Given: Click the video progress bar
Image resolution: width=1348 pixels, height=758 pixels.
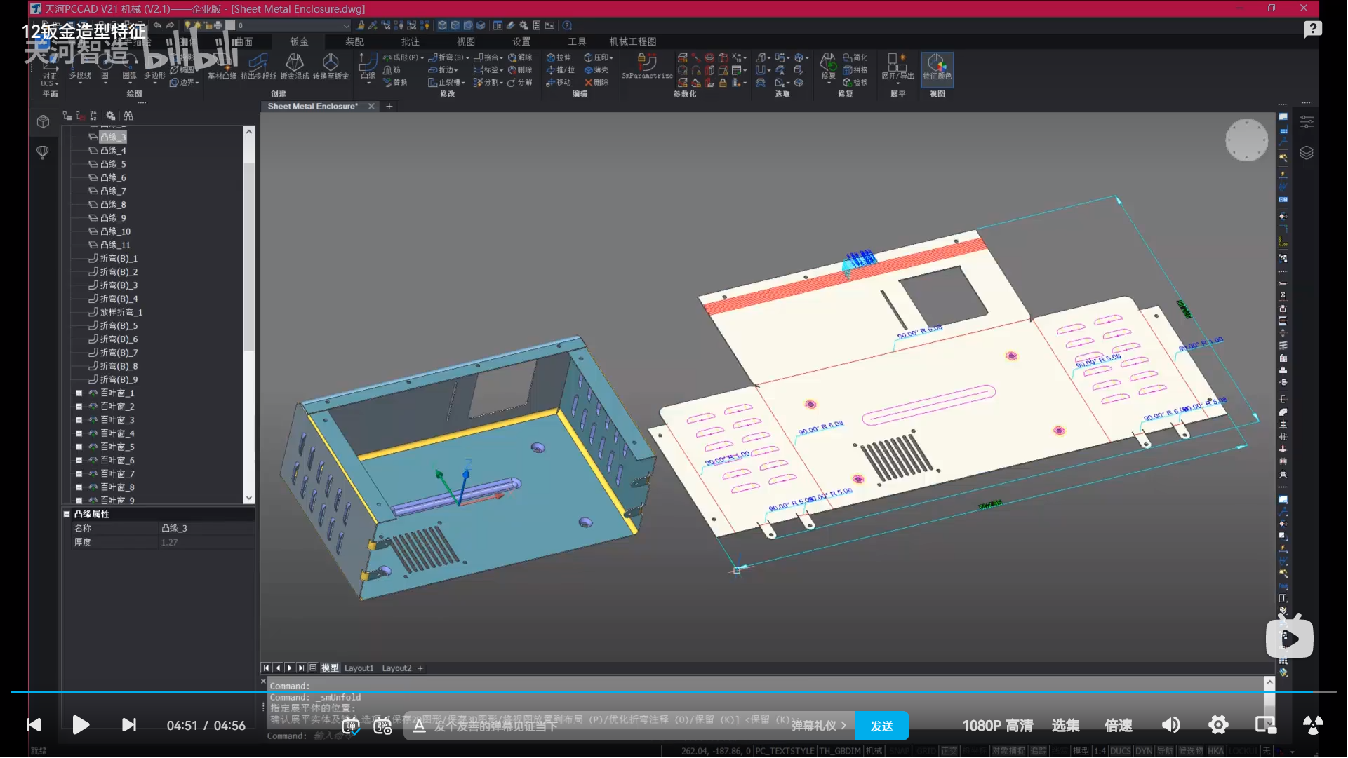Looking at the screenshot, I should point(674,692).
